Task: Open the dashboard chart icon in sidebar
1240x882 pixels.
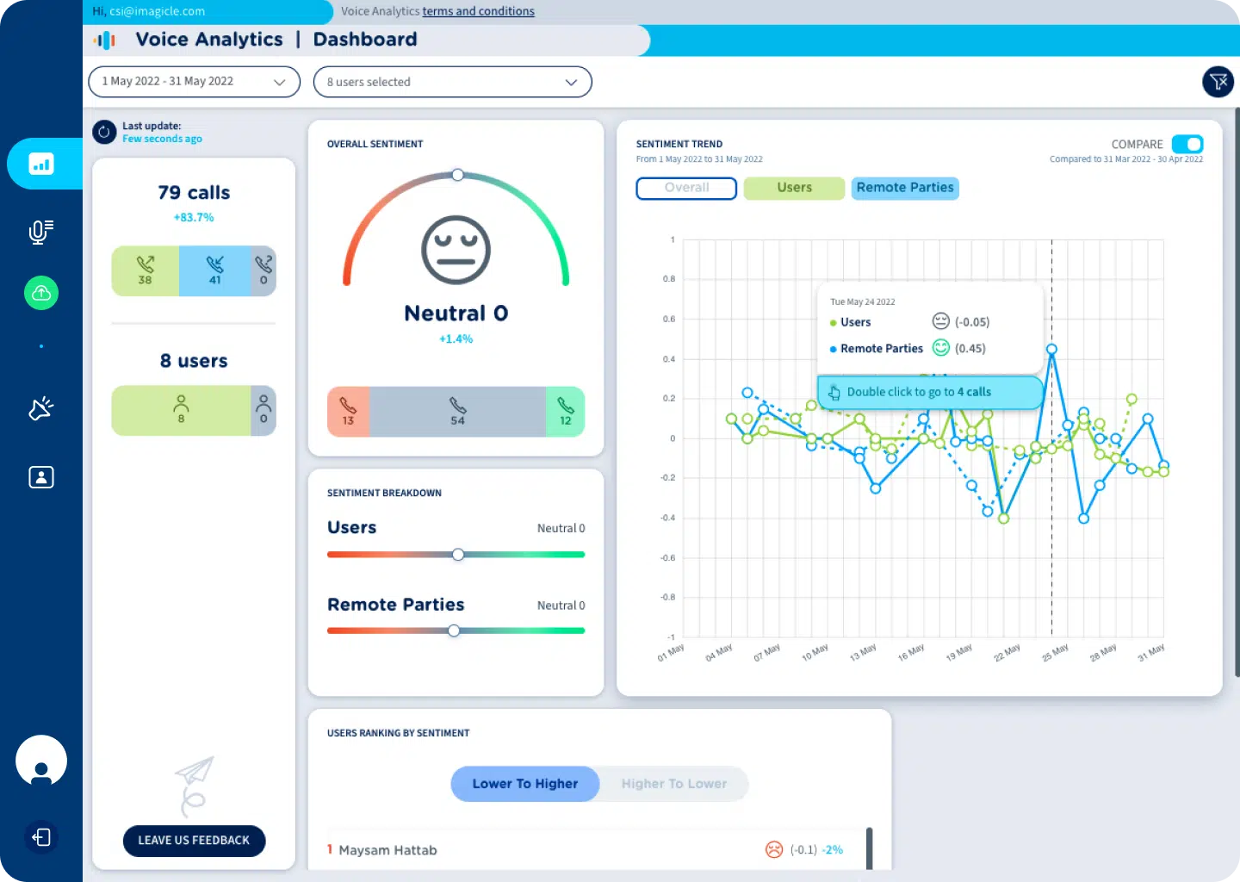Action: (x=41, y=164)
